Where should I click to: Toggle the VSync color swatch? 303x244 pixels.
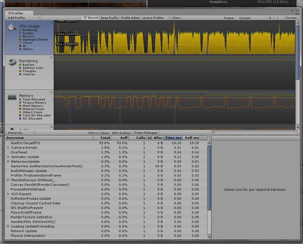pyautogui.click(x=20, y=43)
